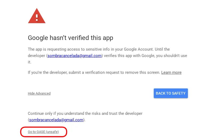
Task: Open the Learn more link
Action: 171,72
